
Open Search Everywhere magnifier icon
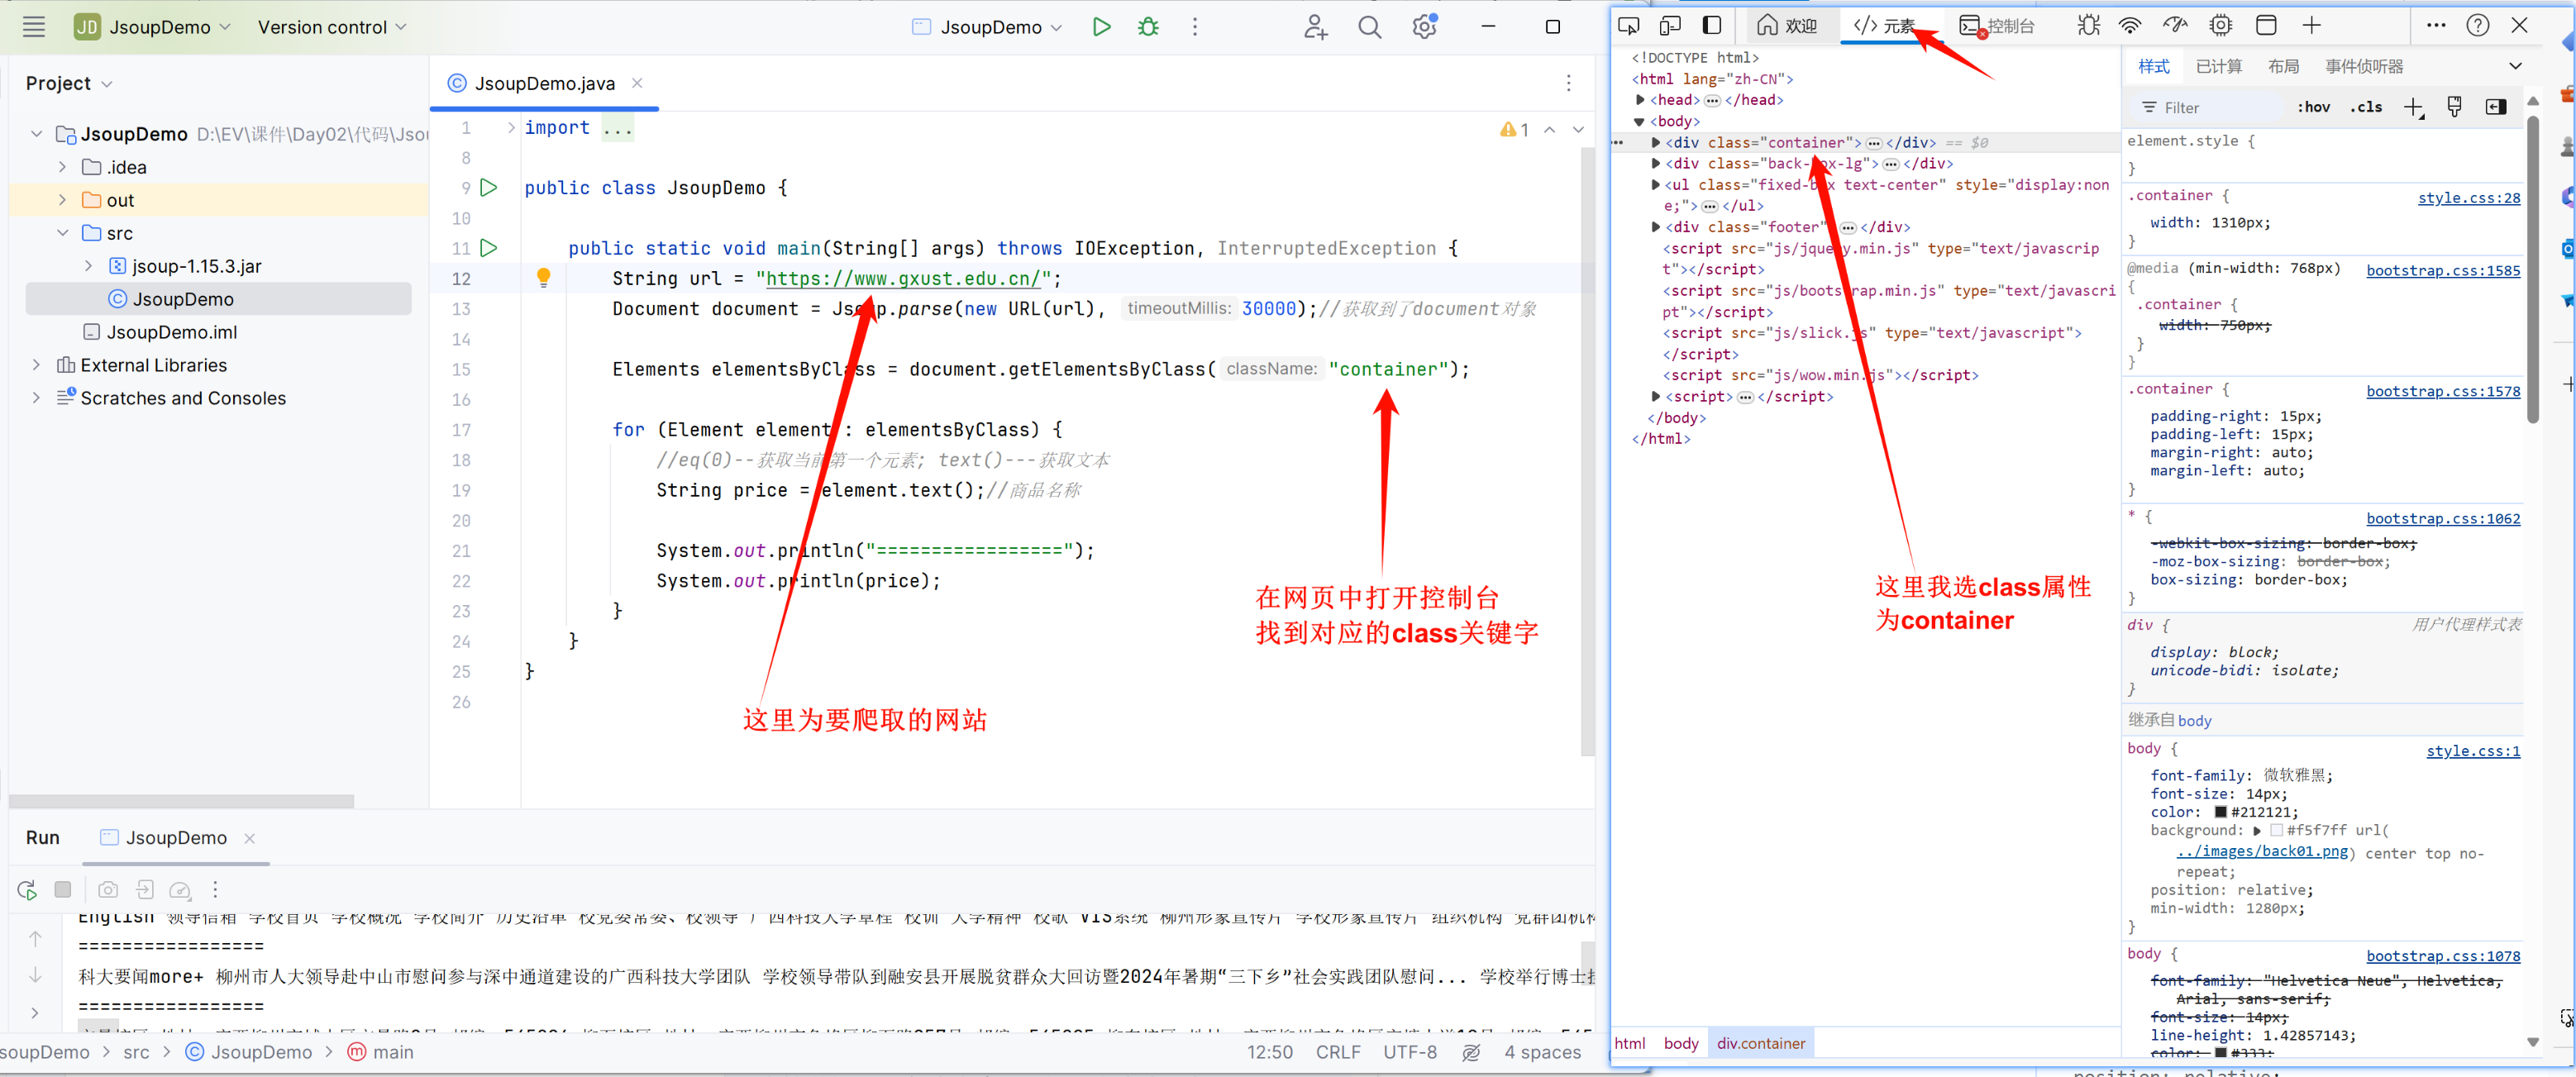(1369, 27)
